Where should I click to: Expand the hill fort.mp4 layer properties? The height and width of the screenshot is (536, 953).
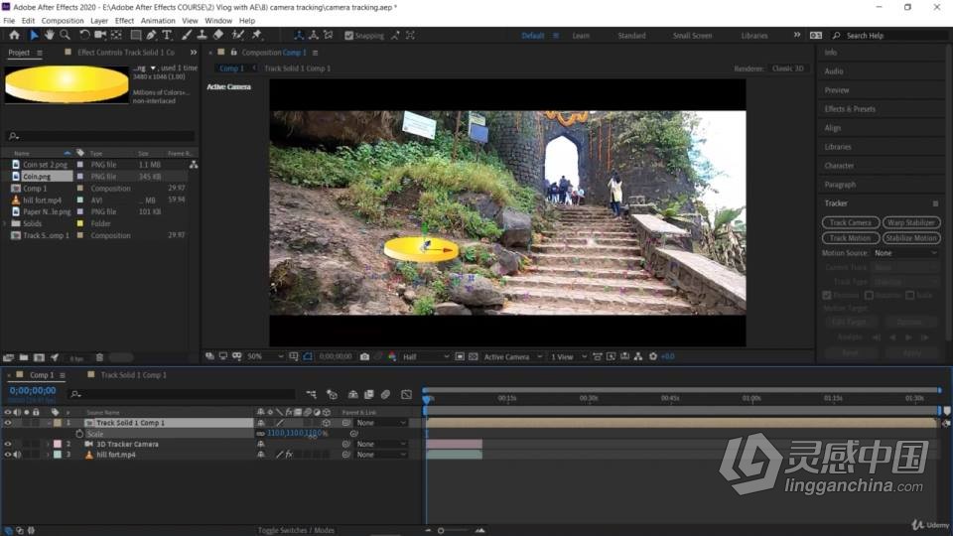[48, 455]
